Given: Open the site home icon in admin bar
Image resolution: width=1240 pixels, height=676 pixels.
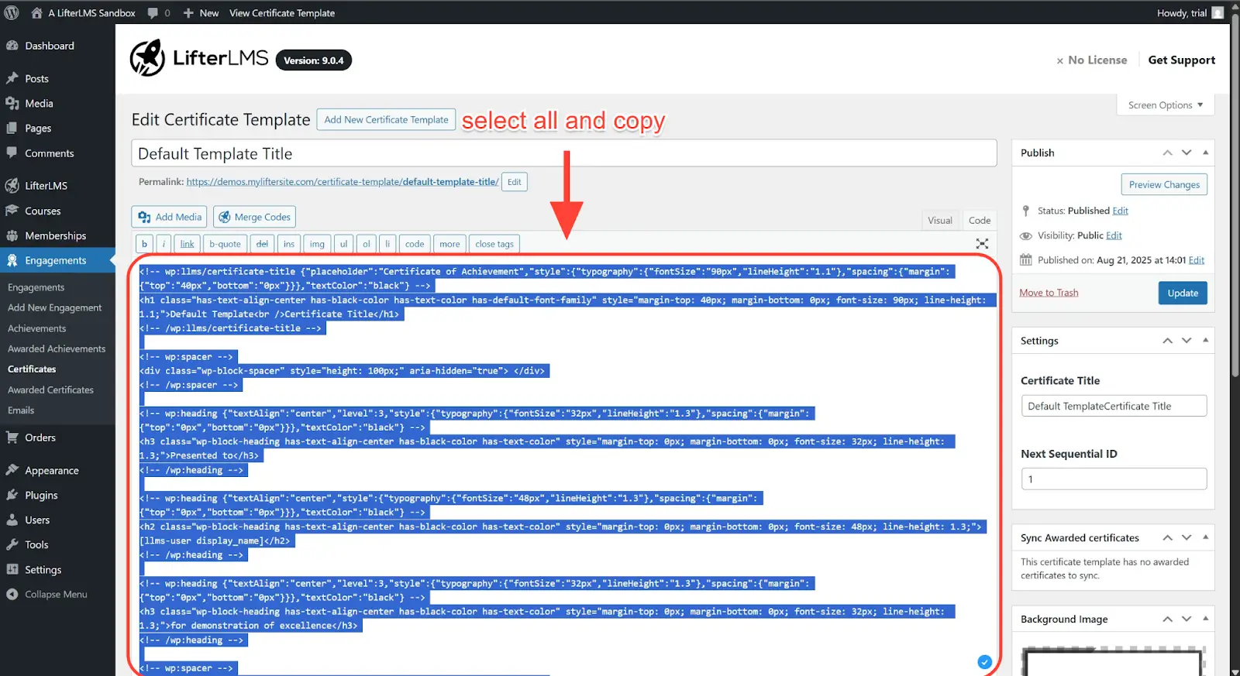Looking at the screenshot, I should (36, 12).
